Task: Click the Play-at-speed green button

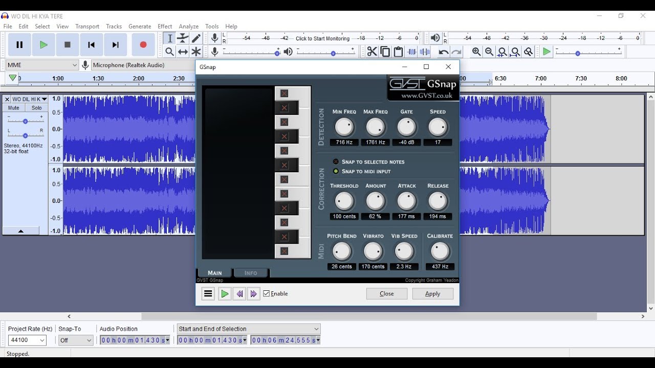Action: [547, 52]
